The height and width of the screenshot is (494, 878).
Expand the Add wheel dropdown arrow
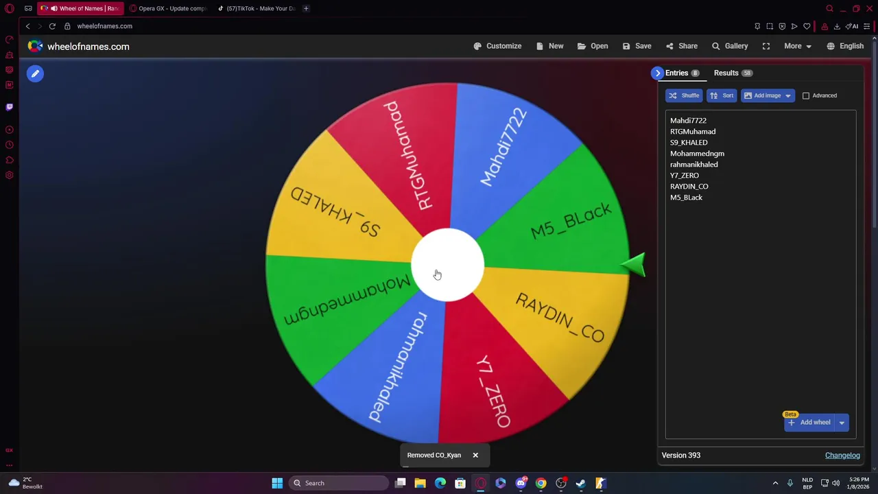842,422
